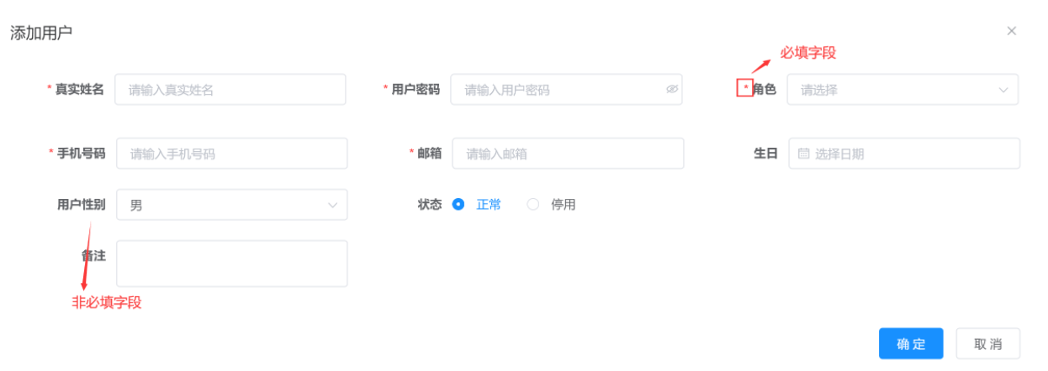Click the 备注 text area

(x=231, y=264)
